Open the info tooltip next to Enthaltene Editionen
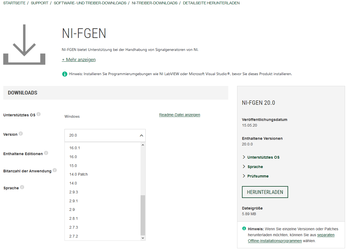This screenshot has height=251, width=348. [46, 153]
